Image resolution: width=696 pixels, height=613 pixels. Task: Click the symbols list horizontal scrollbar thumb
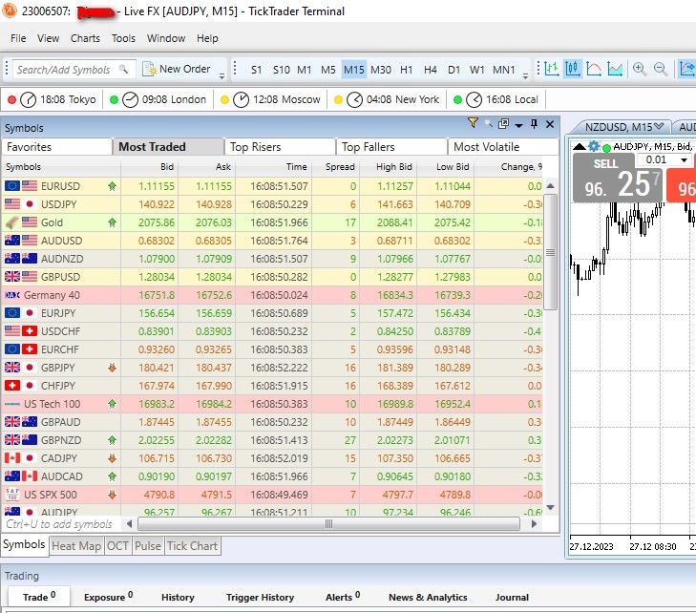click(329, 524)
